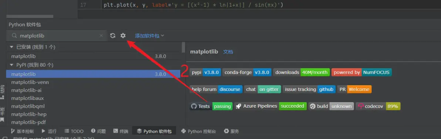Select matplotlib-venn package

(x=93, y=82)
